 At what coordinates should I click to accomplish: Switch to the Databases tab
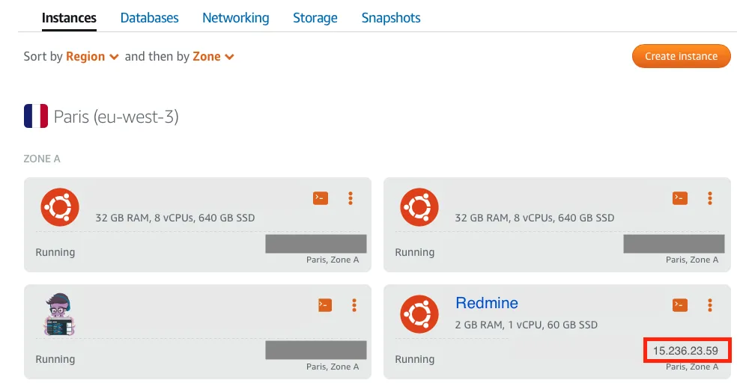point(150,18)
